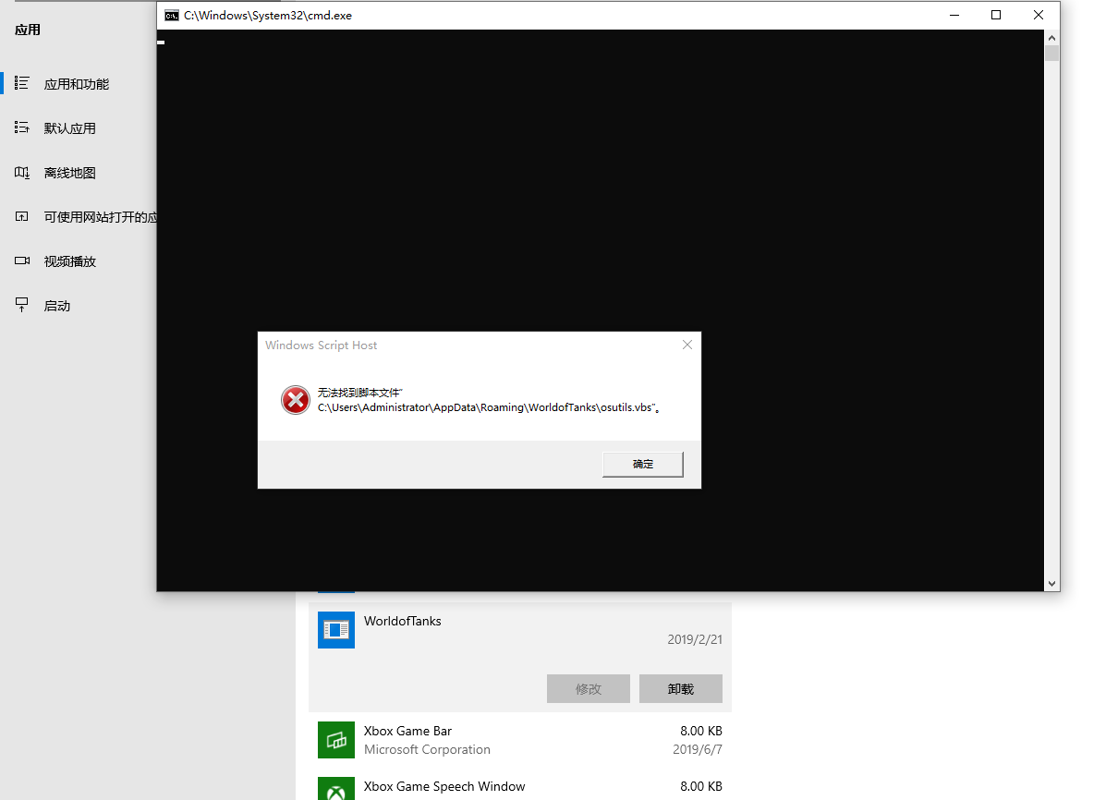This screenshot has width=1118, height=800.
Task: Open 可使用网站打开的应用 settings page
Action: (100, 217)
